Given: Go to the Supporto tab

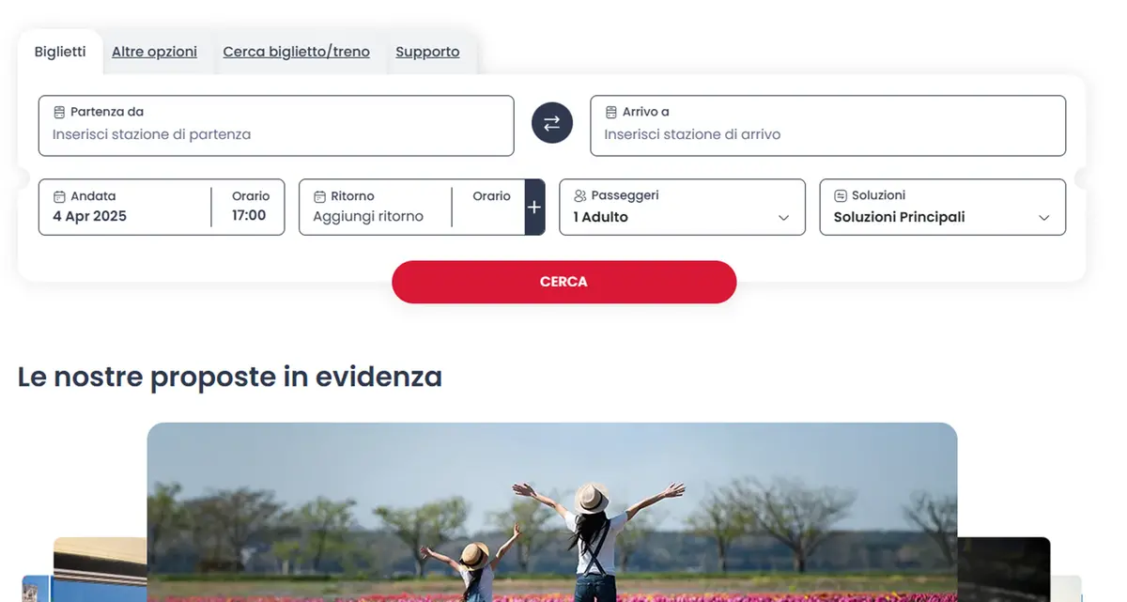Looking at the screenshot, I should pos(427,52).
